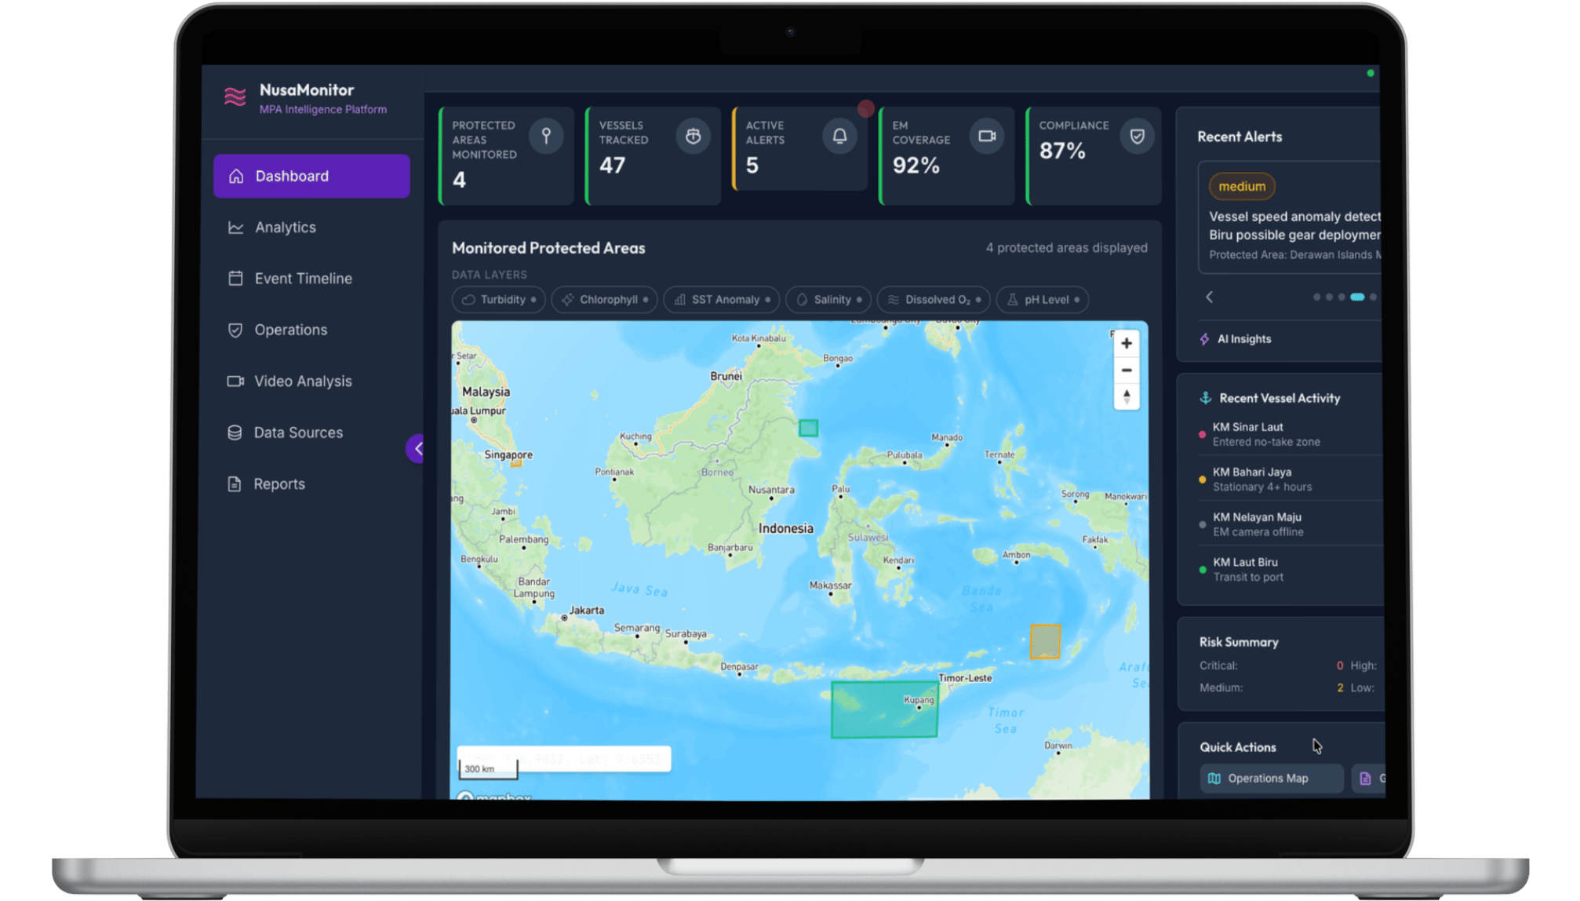
Task: Open the Analytics section in the sidebar
Action: coord(285,227)
